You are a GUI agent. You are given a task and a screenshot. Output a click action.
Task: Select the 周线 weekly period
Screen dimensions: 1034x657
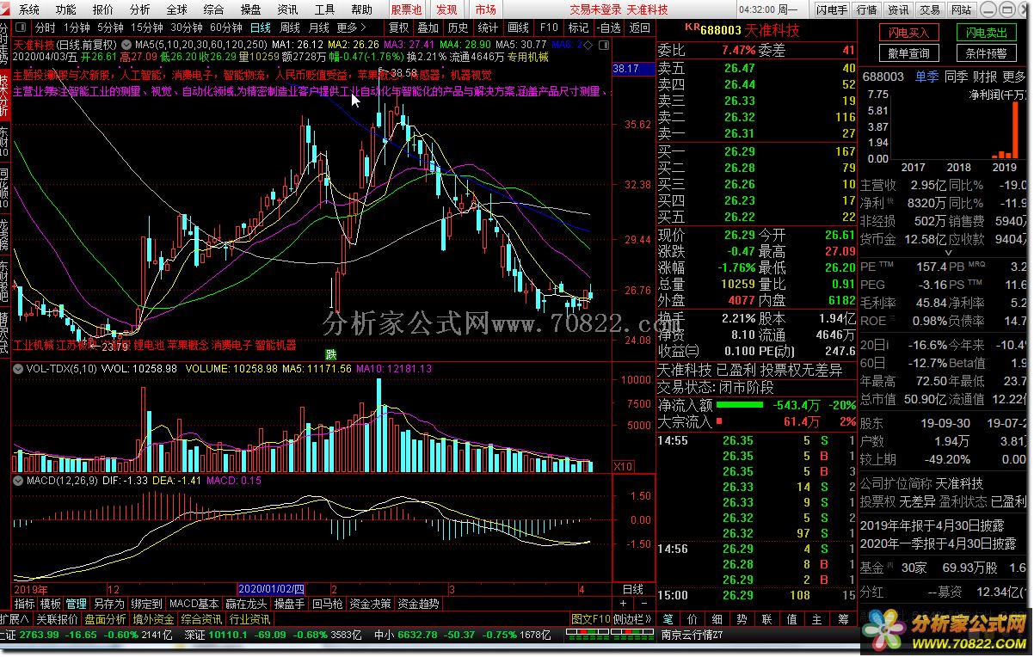pyautogui.click(x=290, y=28)
